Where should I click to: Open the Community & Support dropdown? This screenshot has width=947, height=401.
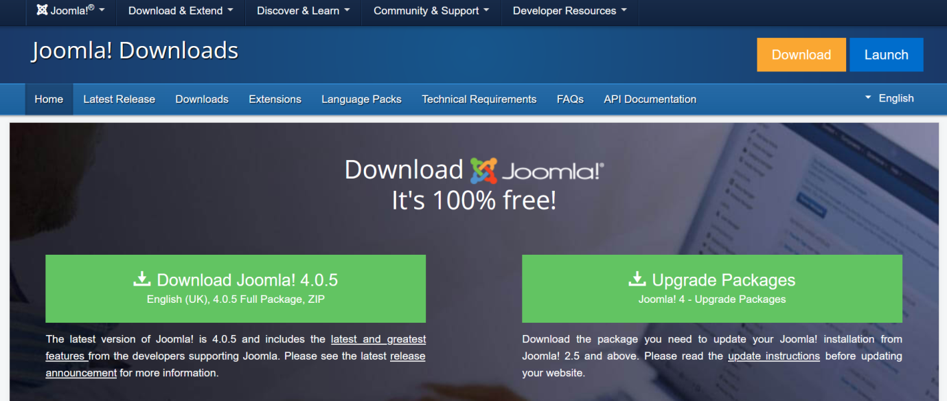pos(431,10)
